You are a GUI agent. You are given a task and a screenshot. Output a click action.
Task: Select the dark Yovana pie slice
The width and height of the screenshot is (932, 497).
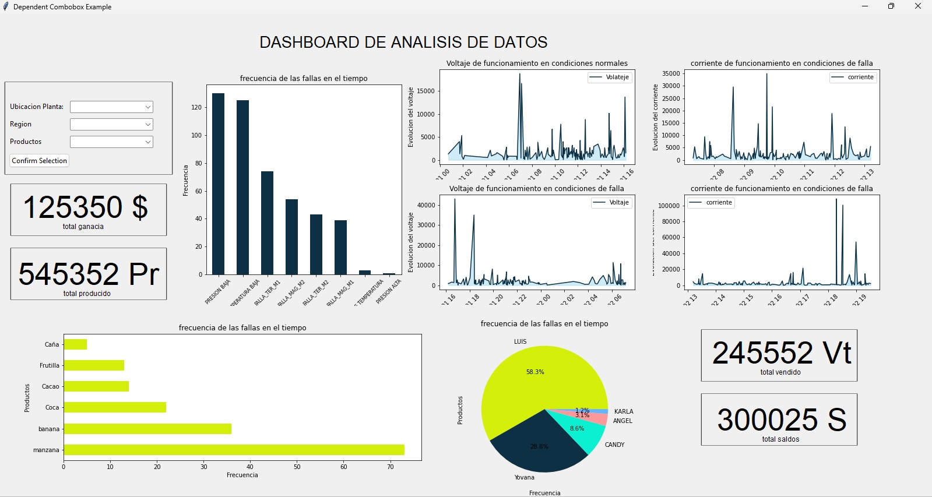coord(539,449)
